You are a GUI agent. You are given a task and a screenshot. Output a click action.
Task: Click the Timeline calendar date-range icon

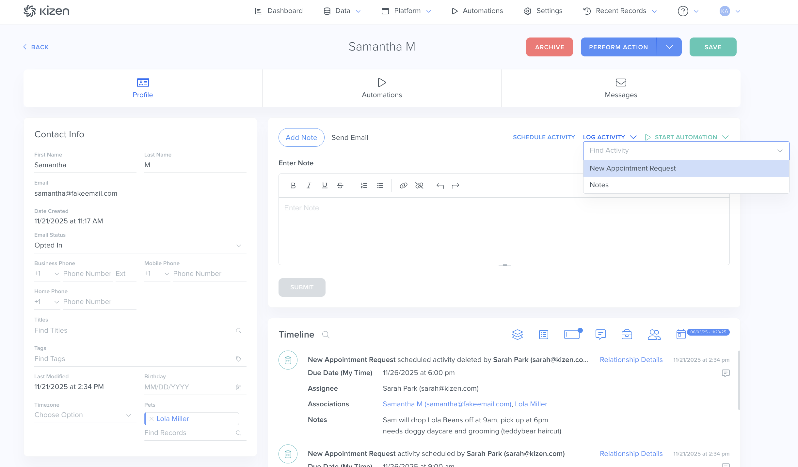[681, 334]
